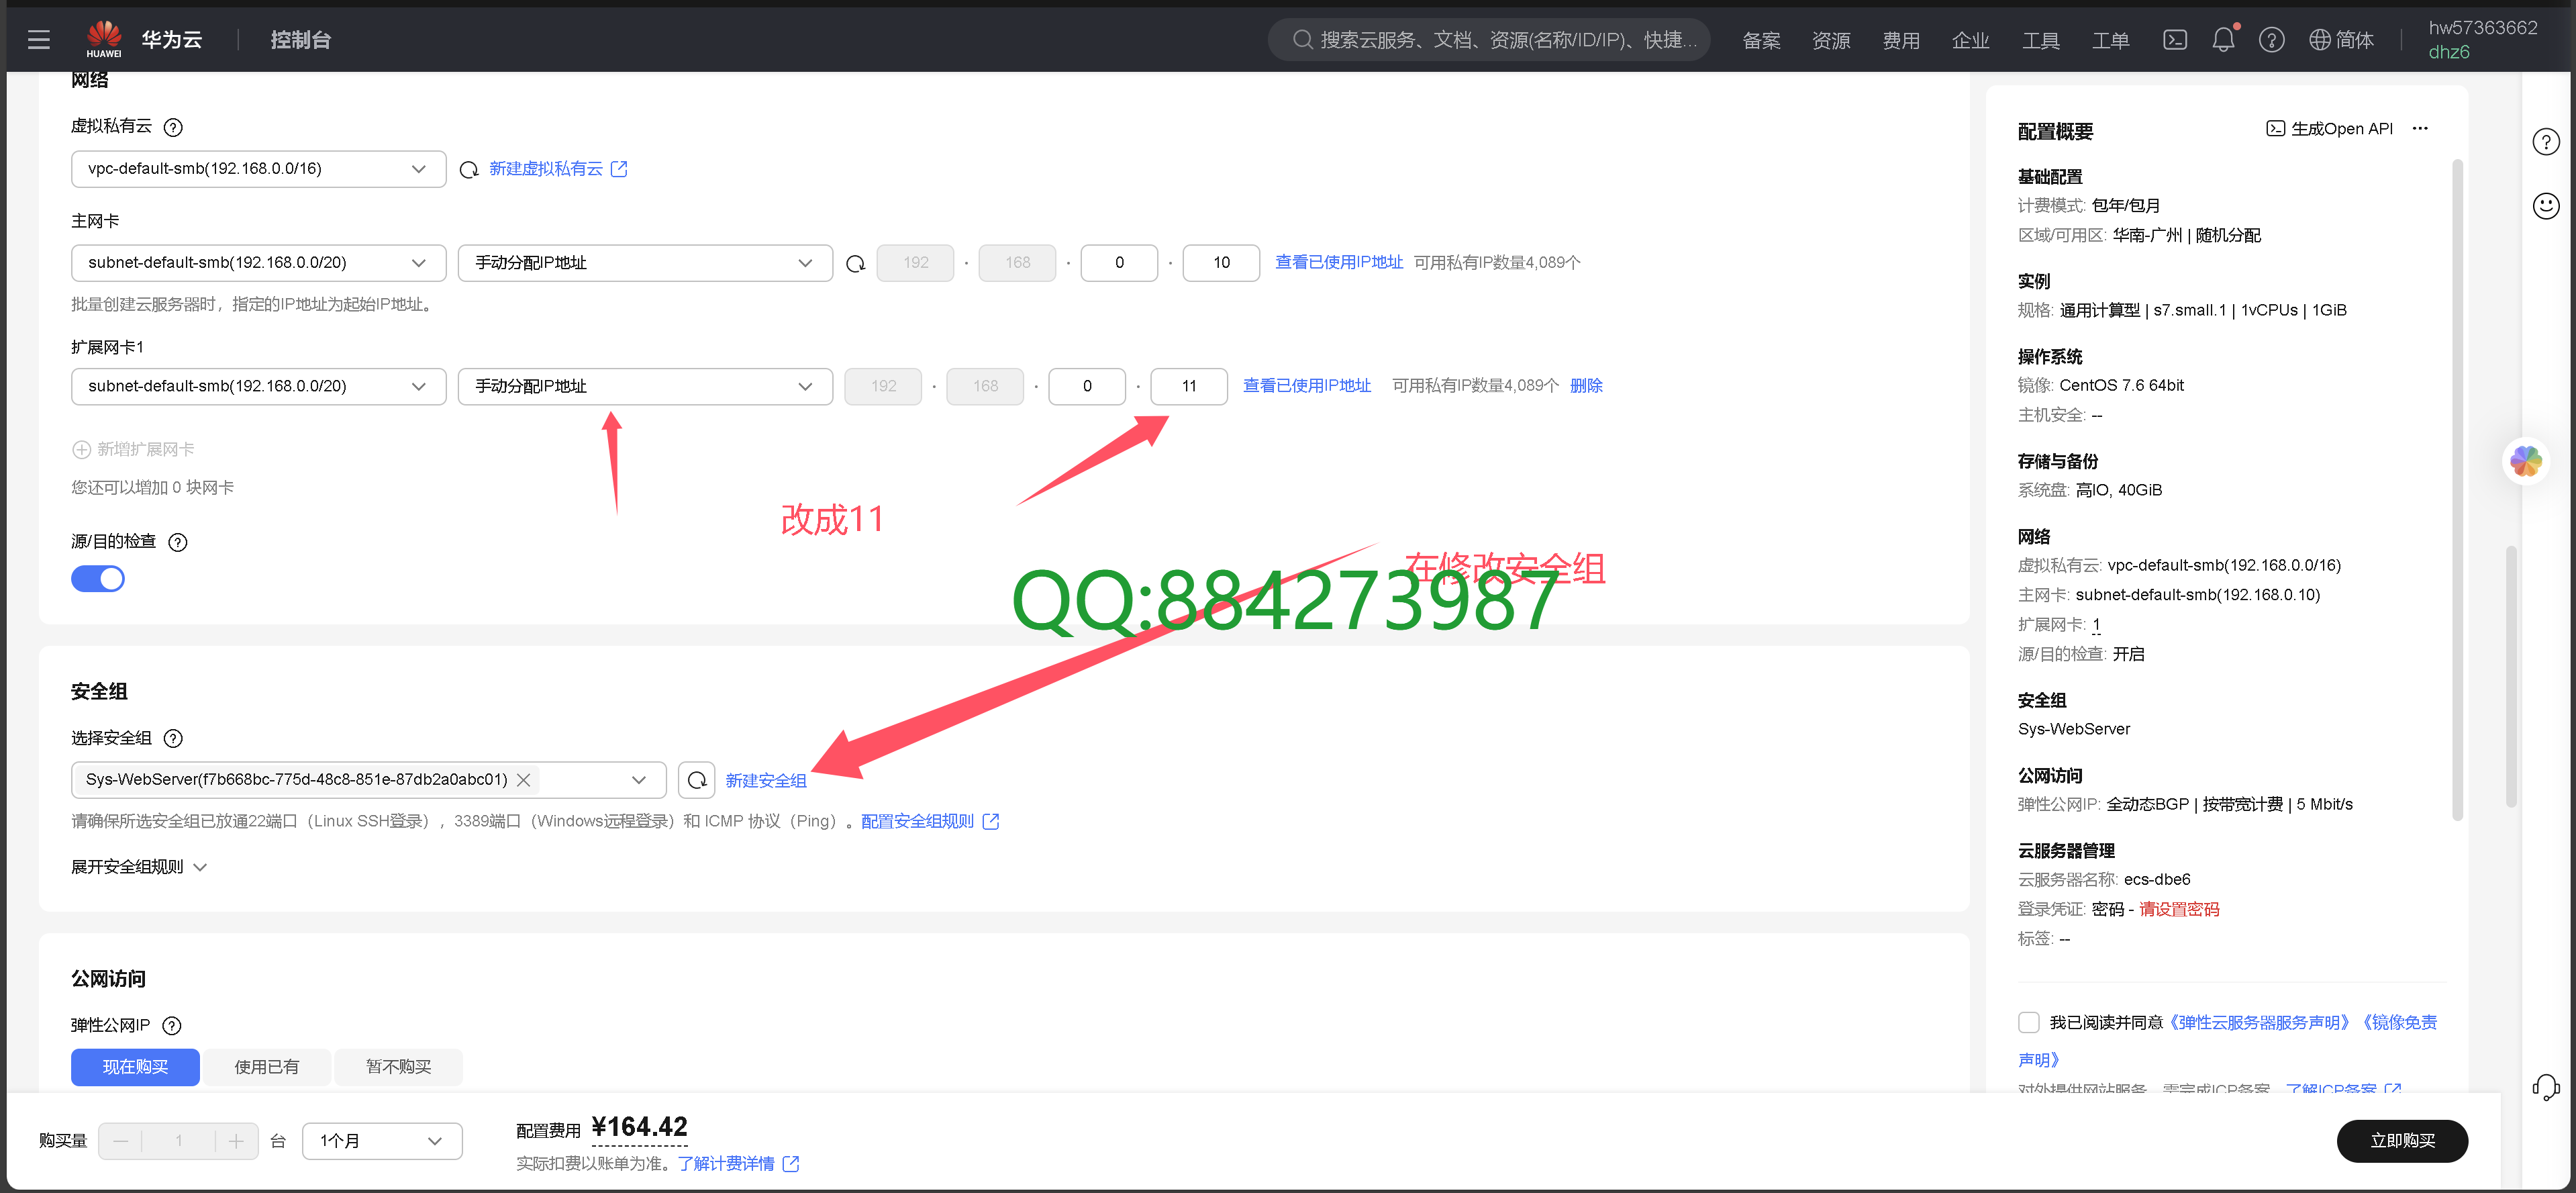Click 请设置密码 red link
This screenshot has height=1193, width=2576.
coord(2178,909)
